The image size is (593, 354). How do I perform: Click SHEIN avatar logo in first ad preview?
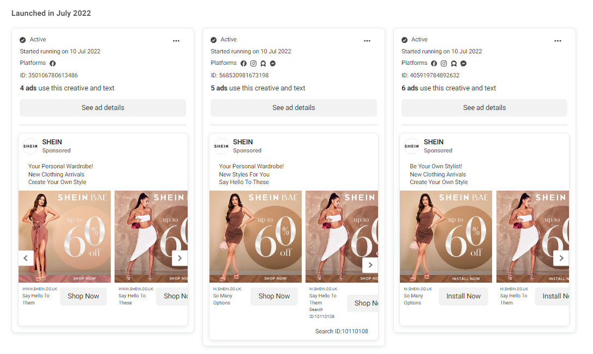tap(30, 146)
